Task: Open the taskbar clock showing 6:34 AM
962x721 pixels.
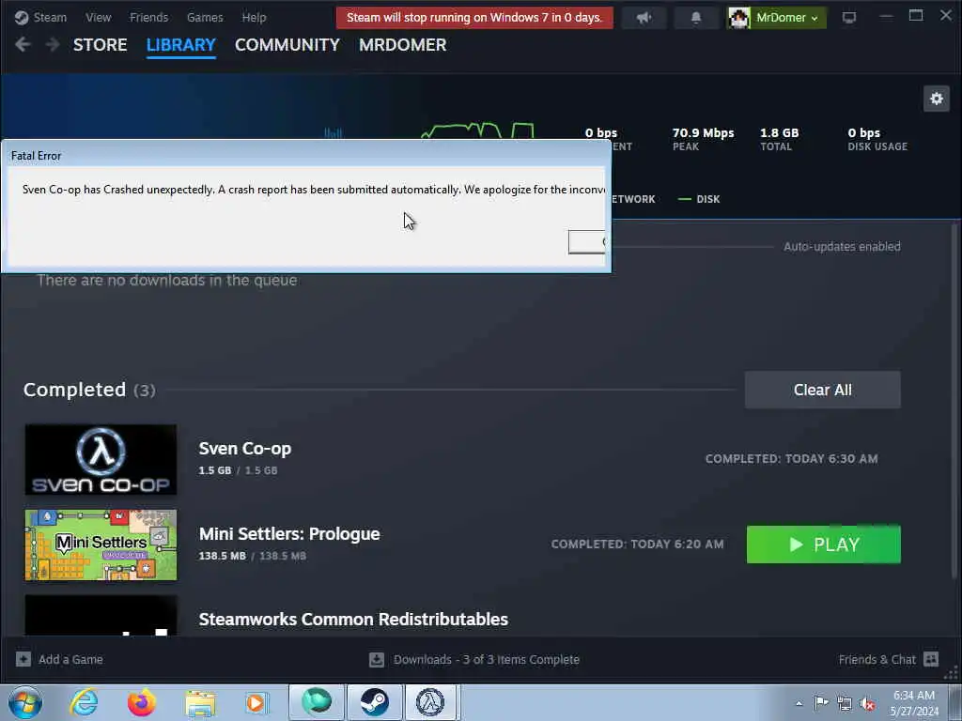Action: click(914, 703)
